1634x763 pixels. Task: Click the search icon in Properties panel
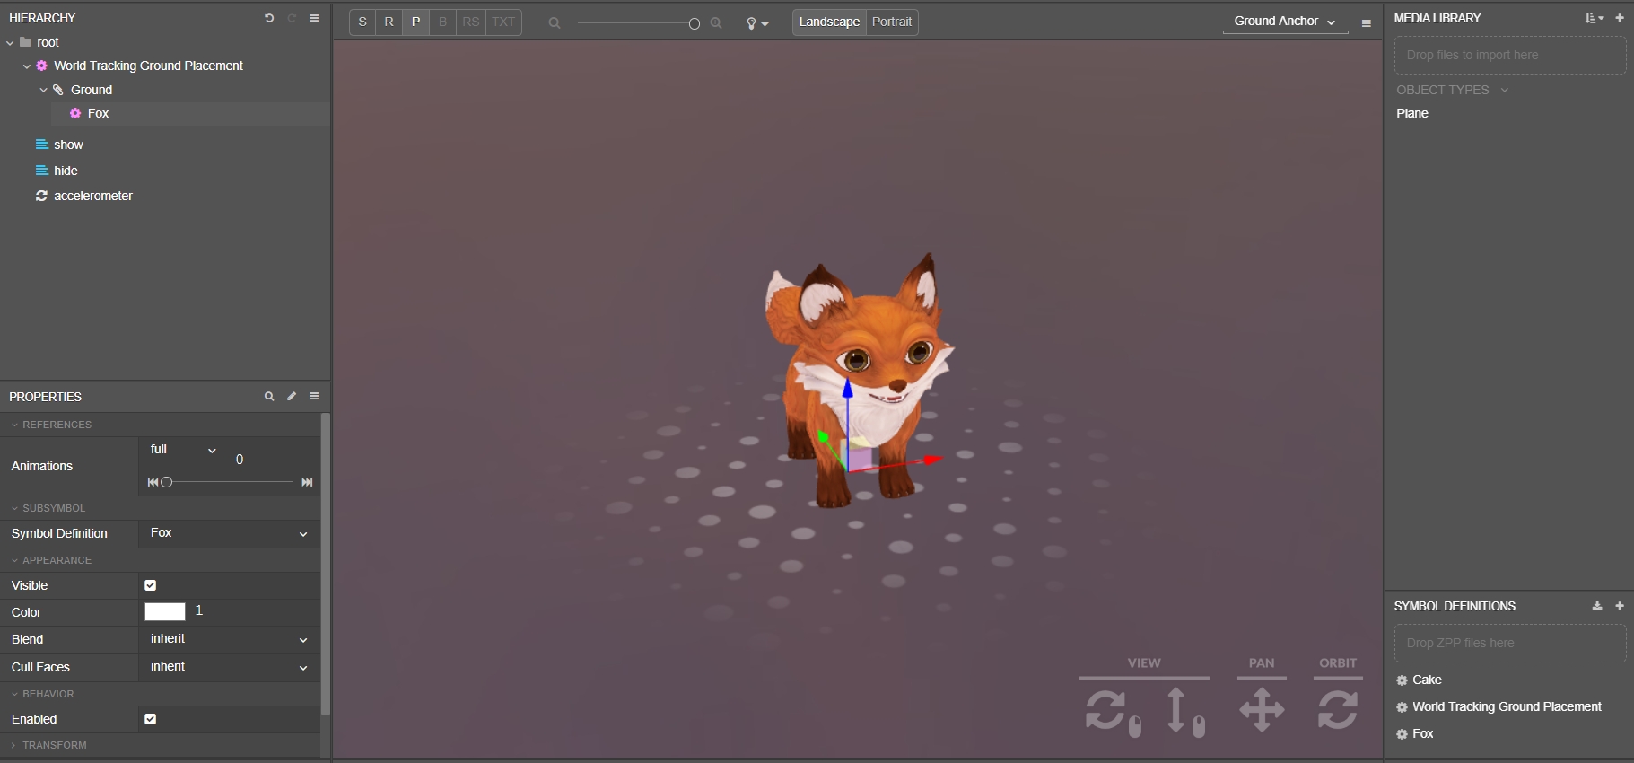tap(268, 396)
